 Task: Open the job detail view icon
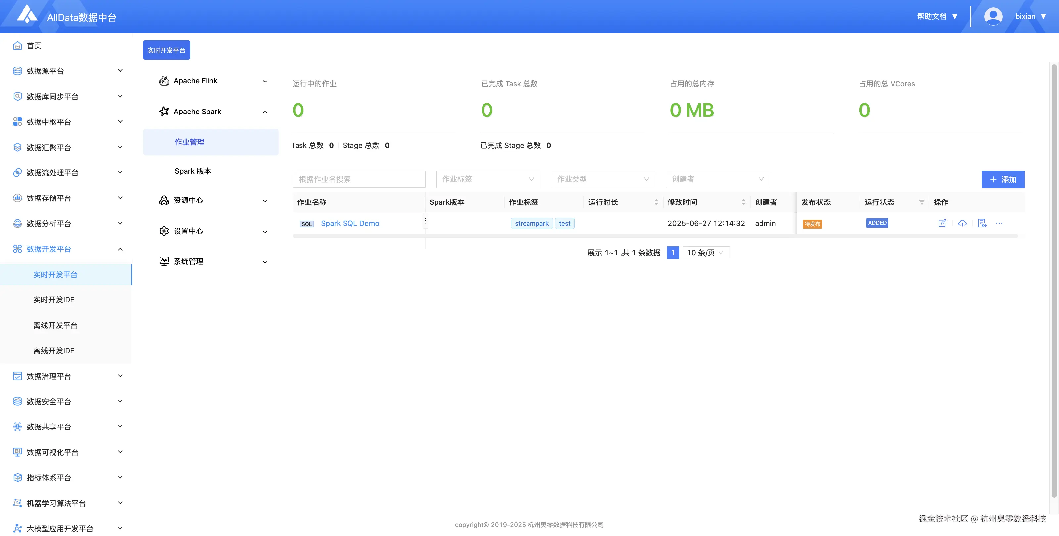point(982,223)
